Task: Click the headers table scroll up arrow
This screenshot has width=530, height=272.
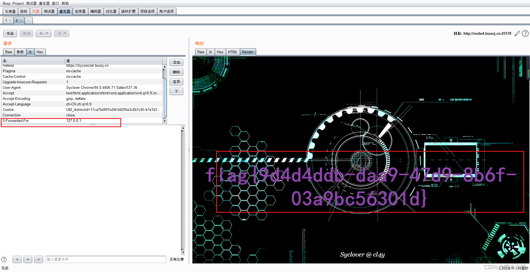Action: pos(165,66)
